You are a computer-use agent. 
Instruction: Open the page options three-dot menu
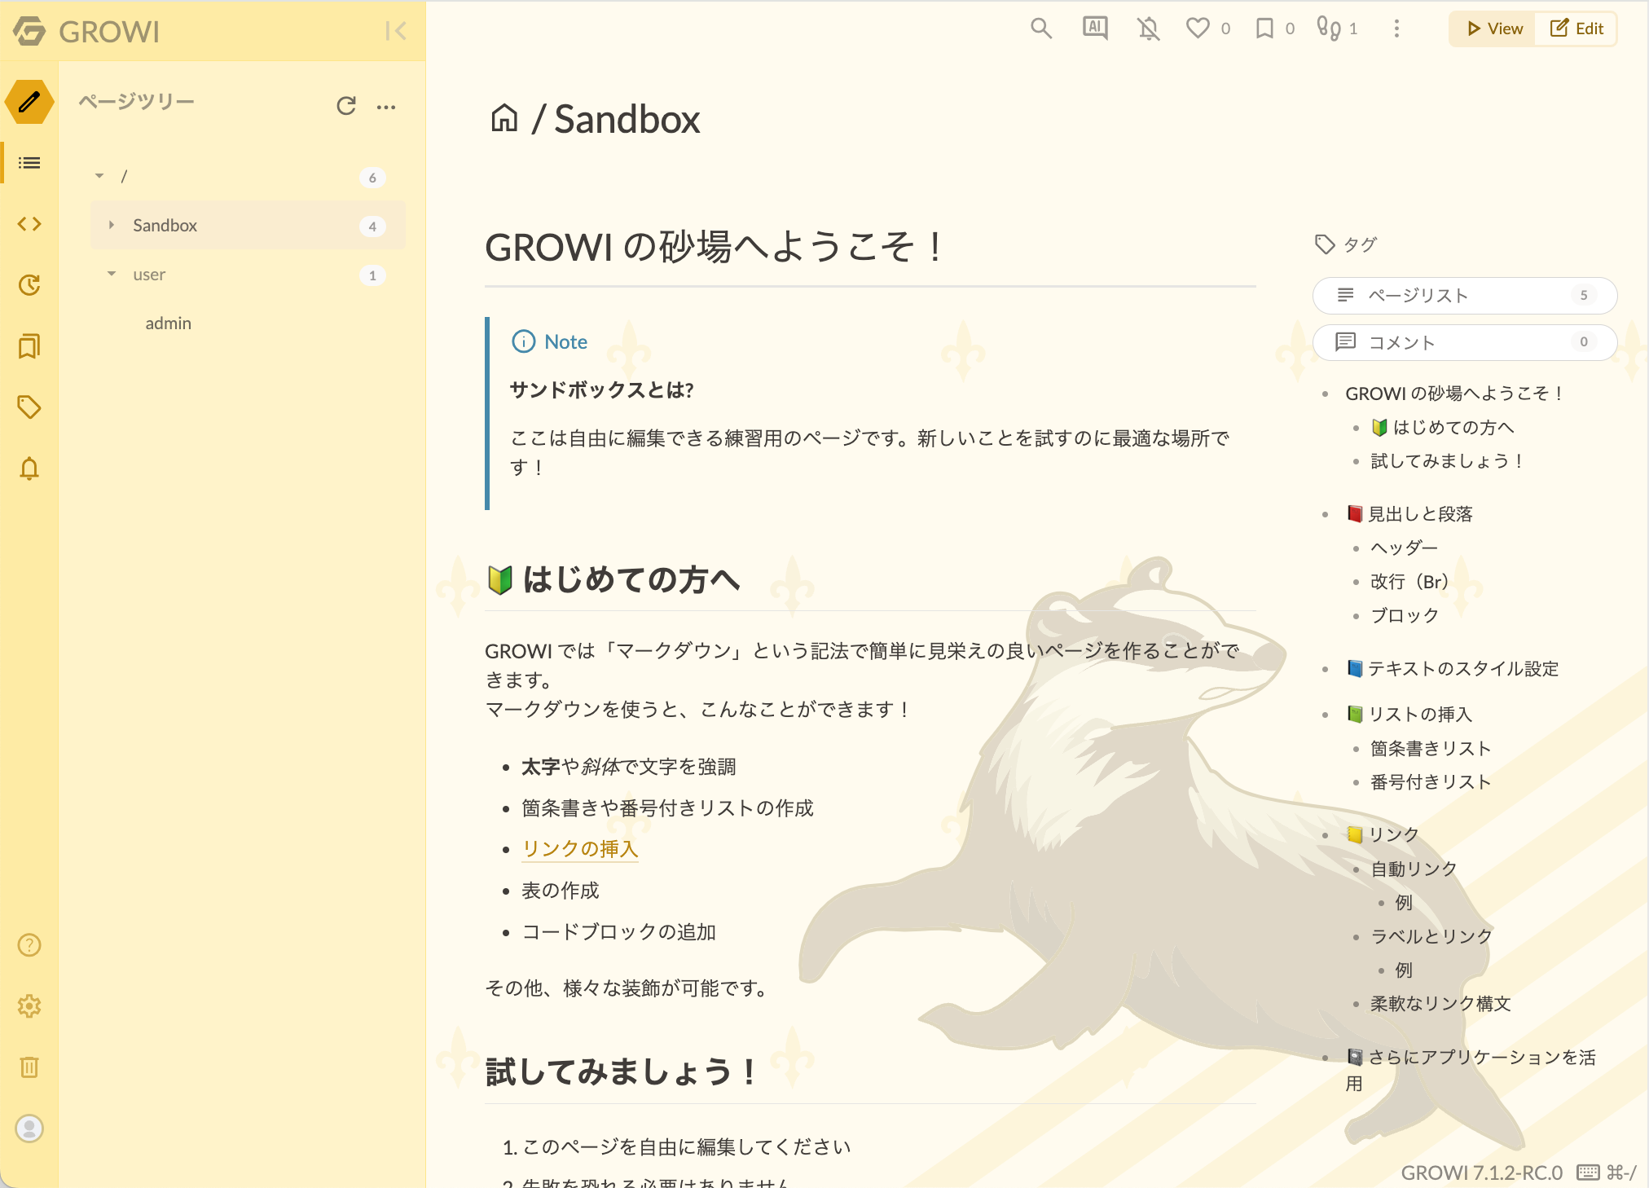coord(1396,29)
